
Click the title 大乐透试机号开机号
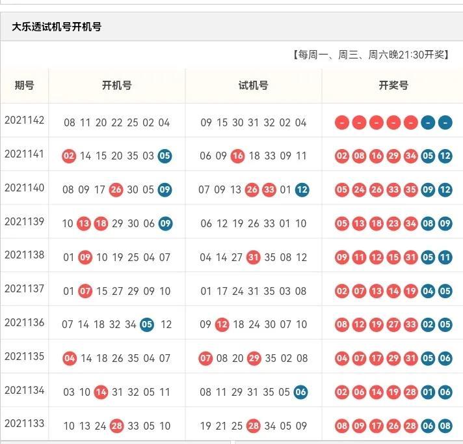coord(57,27)
